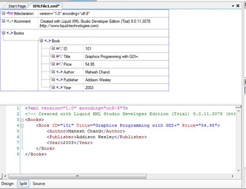Click the comment on source line 2
Screen dimensions: 246x189
pos(130,114)
